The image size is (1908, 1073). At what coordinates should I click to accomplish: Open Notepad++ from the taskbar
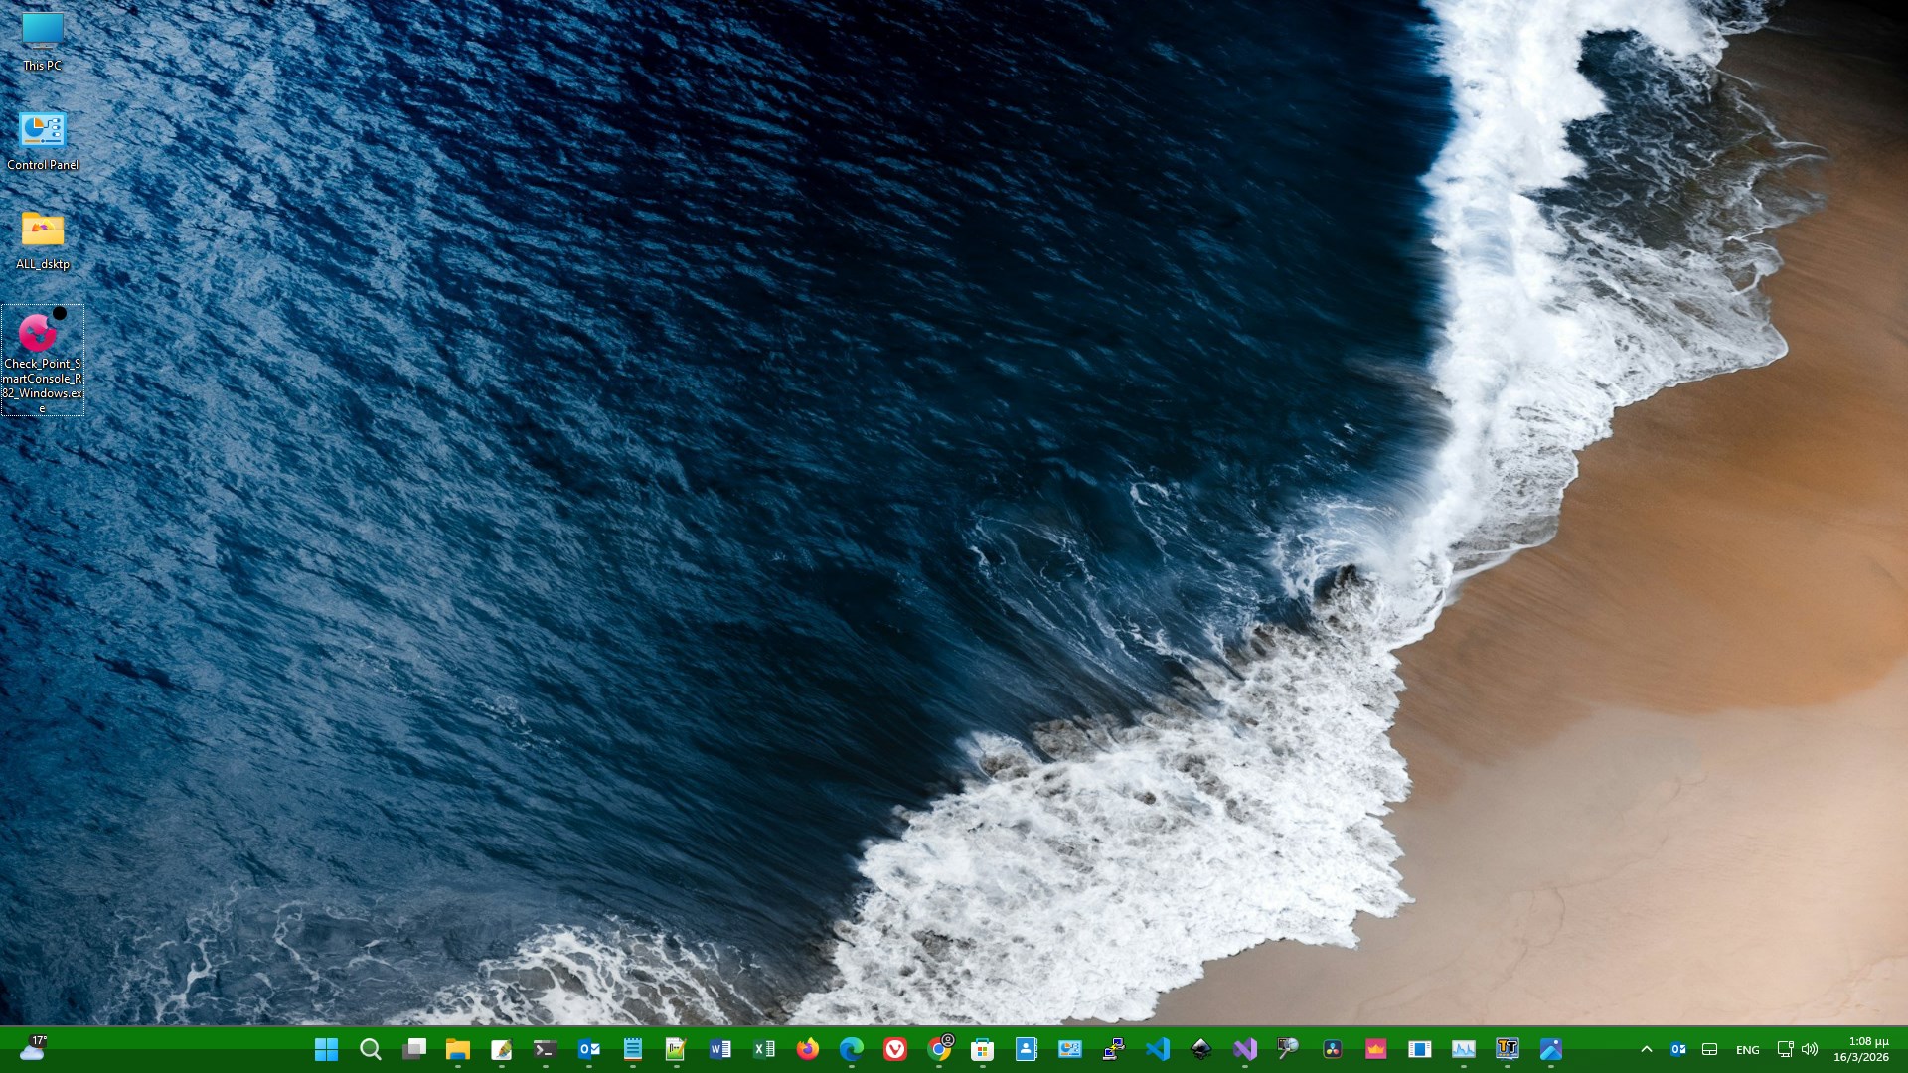pyautogui.click(x=676, y=1048)
